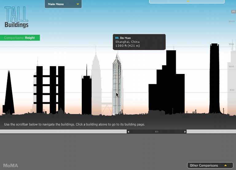
Task: Select the building with horizontal bridge floors
Action: coord(50,89)
